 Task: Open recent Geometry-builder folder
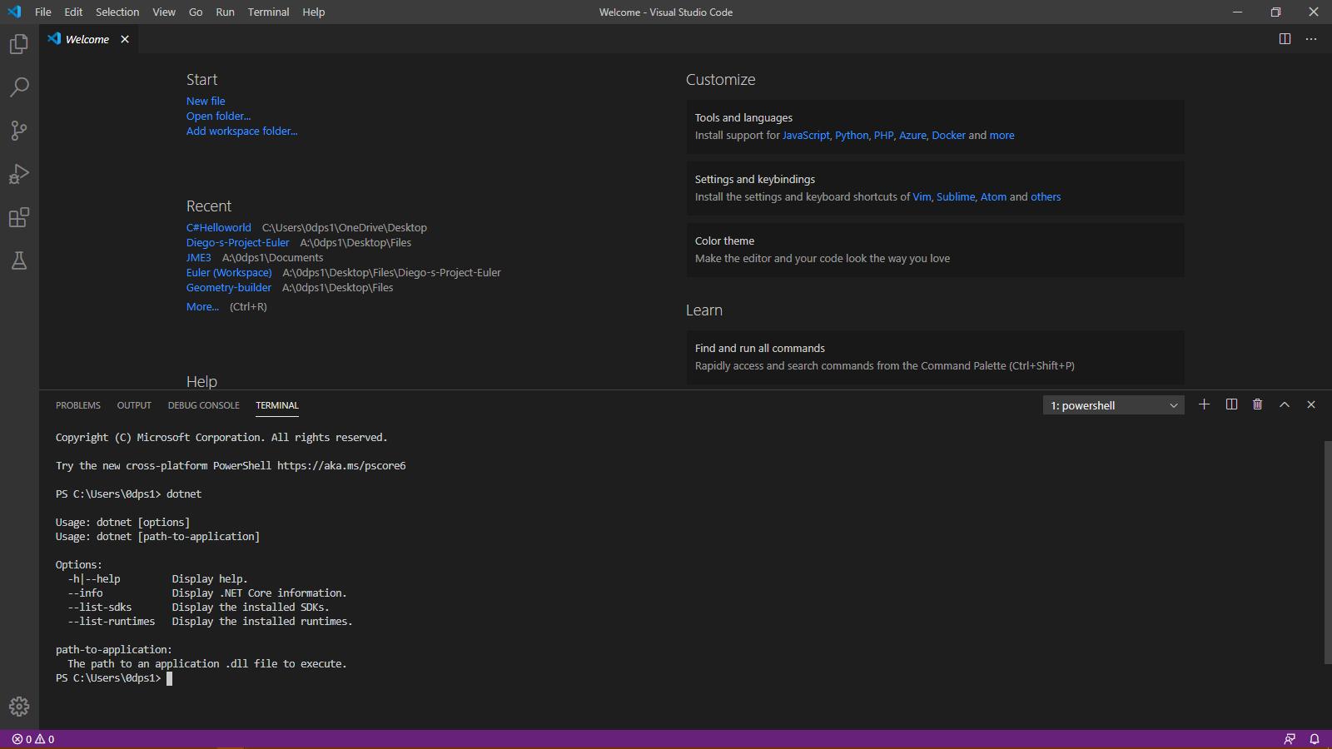pyautogui.click(x=229, y=287)
